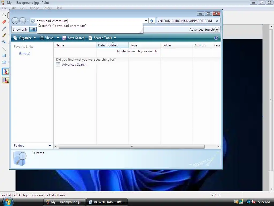The image size is (274, 206).
Task: Choose the transparent selection option in Paint
Action: click(x=6, y=80)
